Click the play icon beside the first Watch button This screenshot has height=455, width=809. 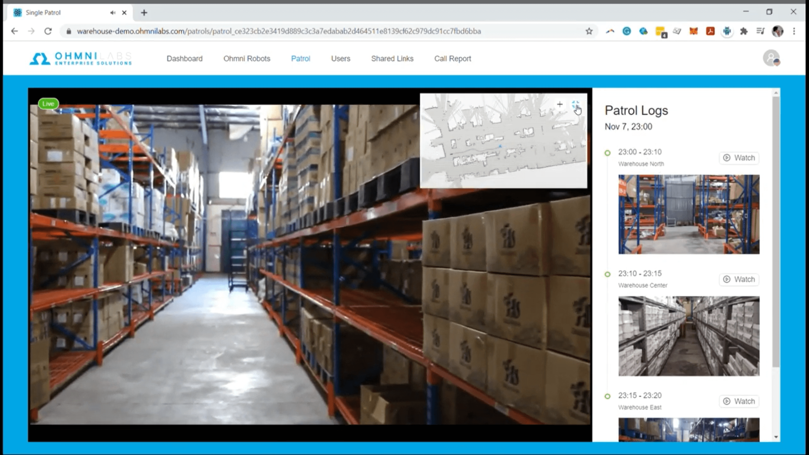727,158
